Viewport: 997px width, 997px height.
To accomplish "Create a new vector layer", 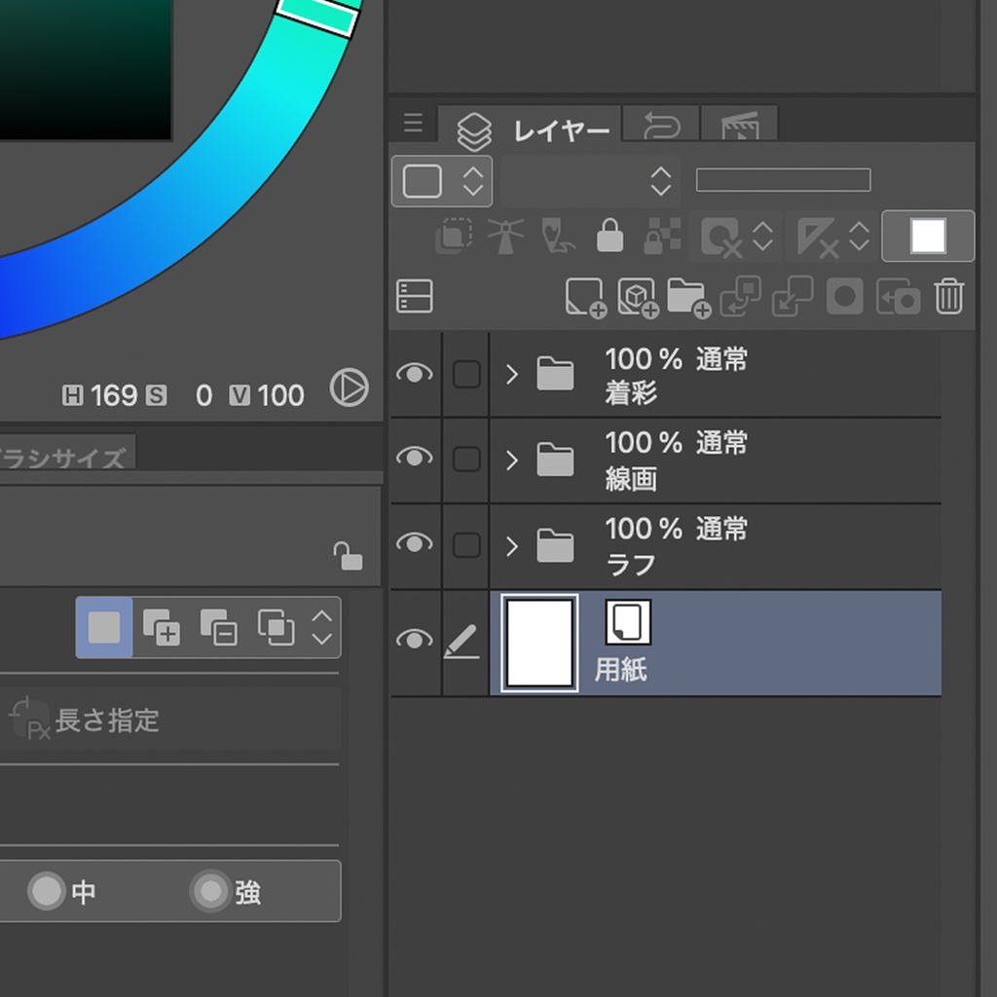I will pos(638,297).
